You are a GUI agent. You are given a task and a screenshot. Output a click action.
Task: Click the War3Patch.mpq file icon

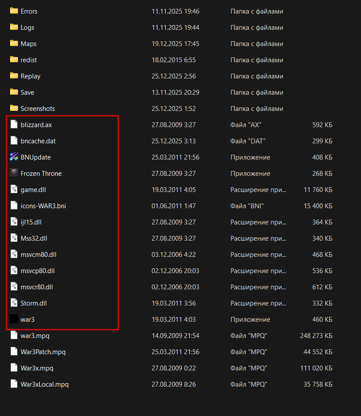pos(14,351)
